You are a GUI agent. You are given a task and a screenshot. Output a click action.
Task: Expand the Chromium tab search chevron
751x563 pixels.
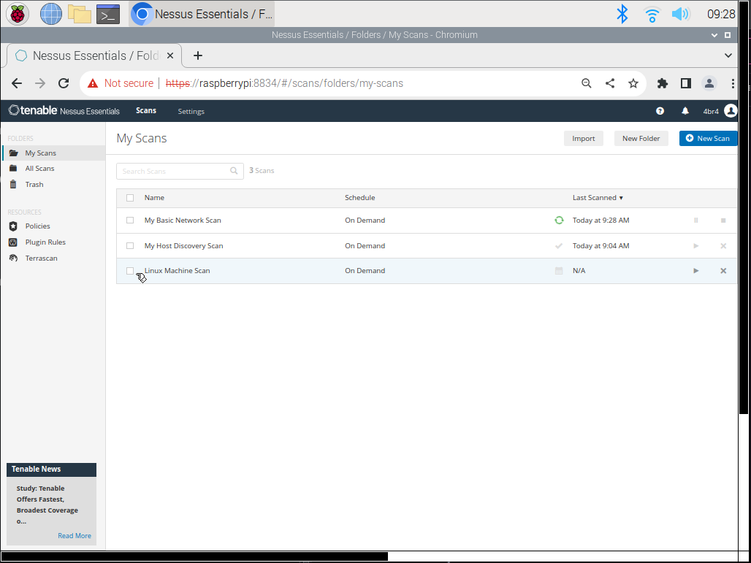(x=728, y=55)
